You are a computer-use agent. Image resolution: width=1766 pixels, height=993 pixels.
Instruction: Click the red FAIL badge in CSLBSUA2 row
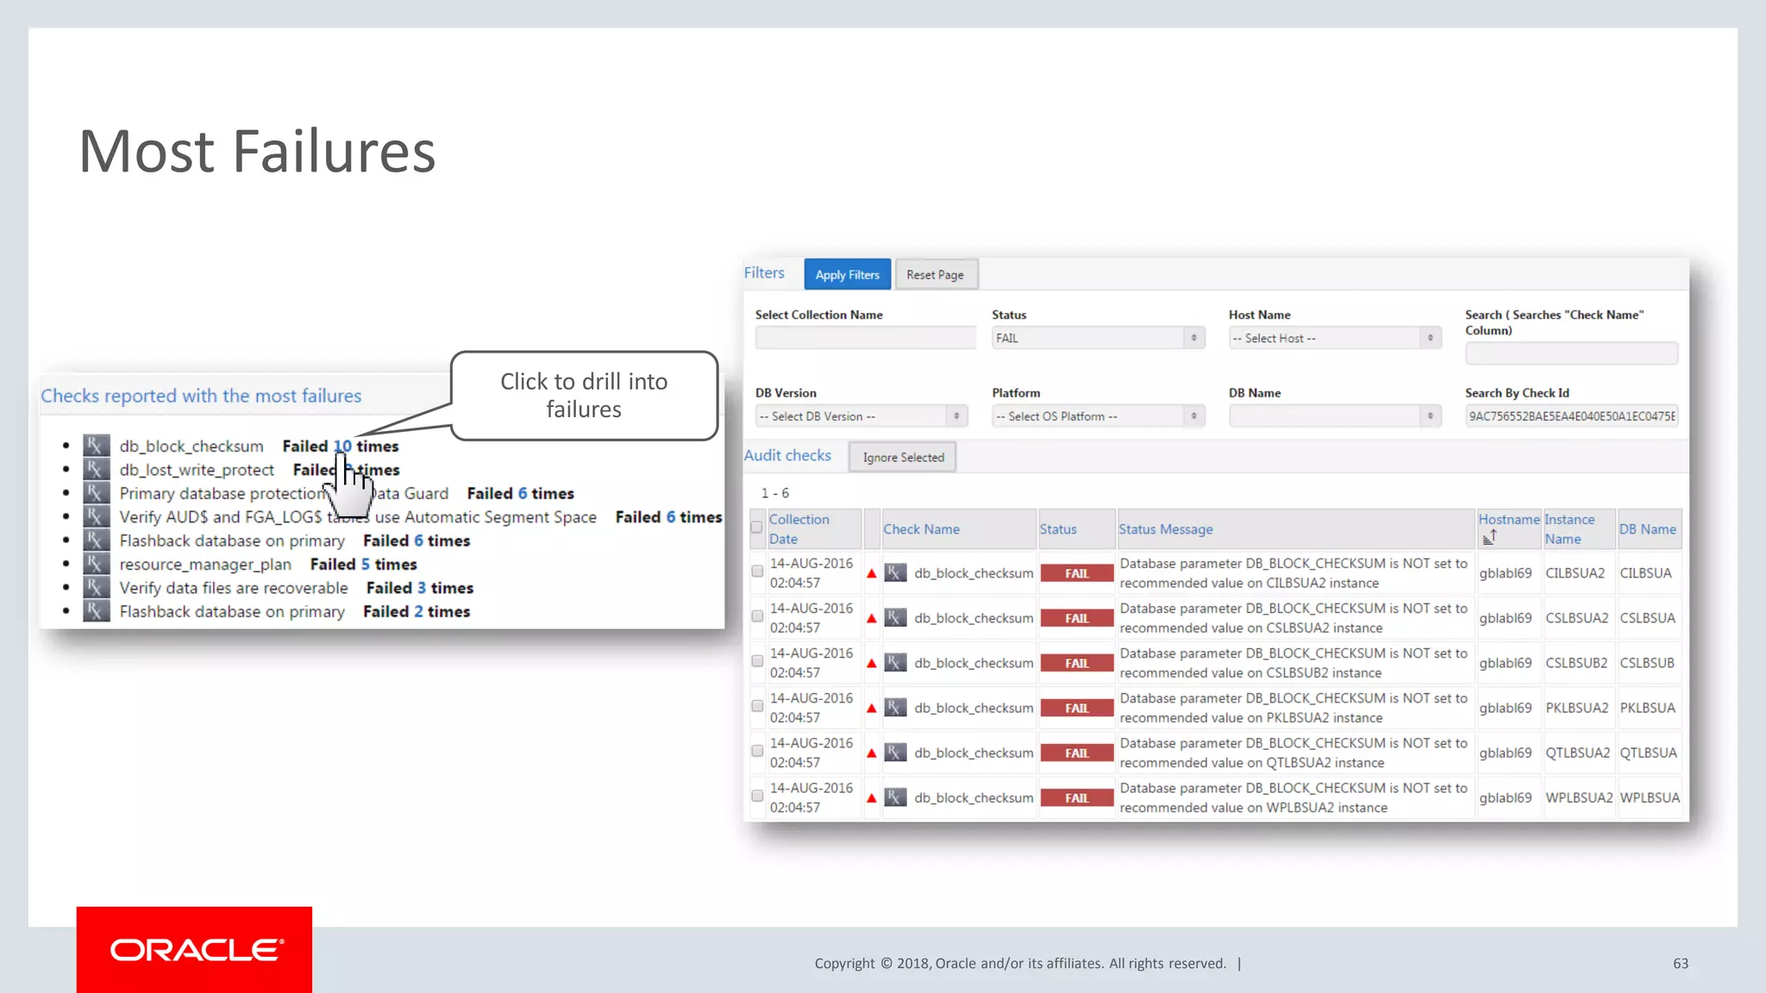click(x=1076, y=618)
